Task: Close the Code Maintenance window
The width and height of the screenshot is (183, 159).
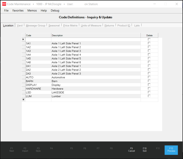Action: tap(177, 4)
